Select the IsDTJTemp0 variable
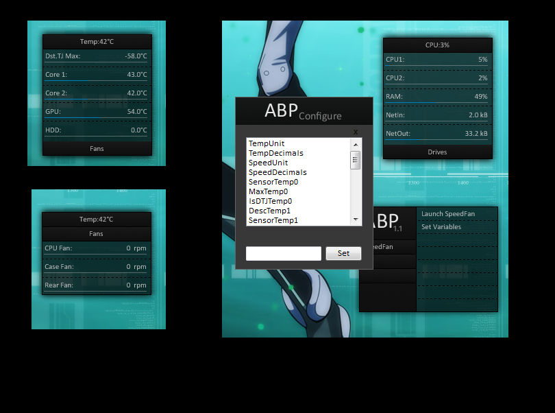This screenshot has width=555, height=413. [269, 201]
